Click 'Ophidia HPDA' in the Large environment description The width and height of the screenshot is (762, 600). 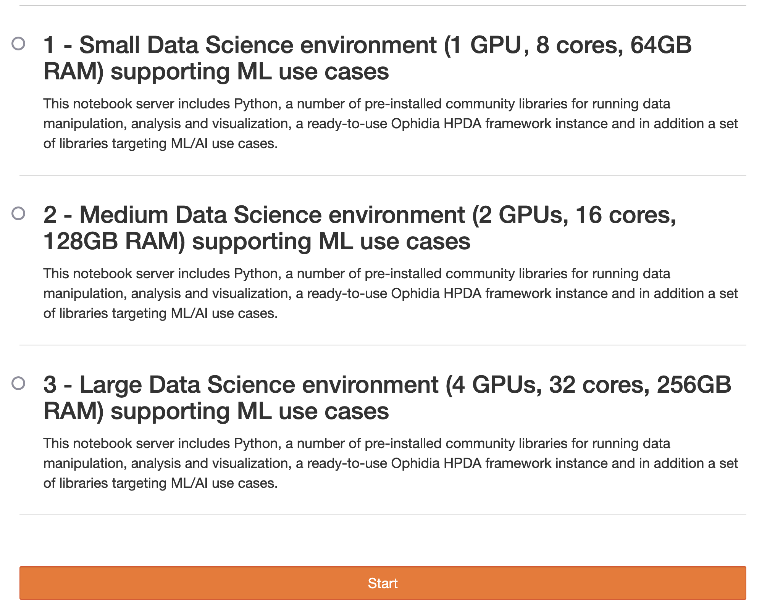click(436, 463)
